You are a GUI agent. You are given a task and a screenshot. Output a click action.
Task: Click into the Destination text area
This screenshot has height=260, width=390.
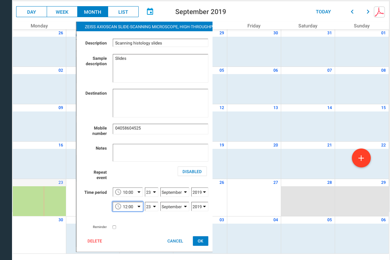click(x=160, y=103)
